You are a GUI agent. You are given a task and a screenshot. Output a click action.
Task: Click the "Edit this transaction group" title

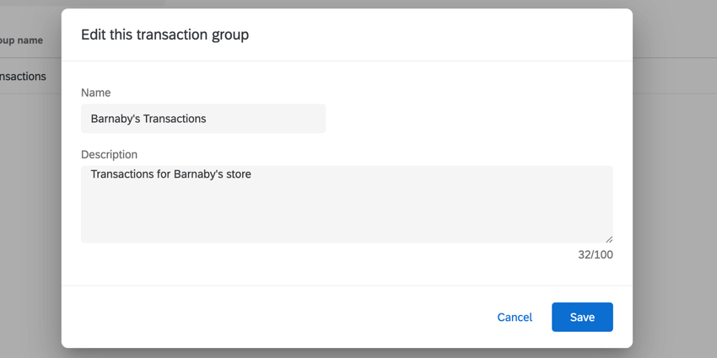click(x=164, y=35)
